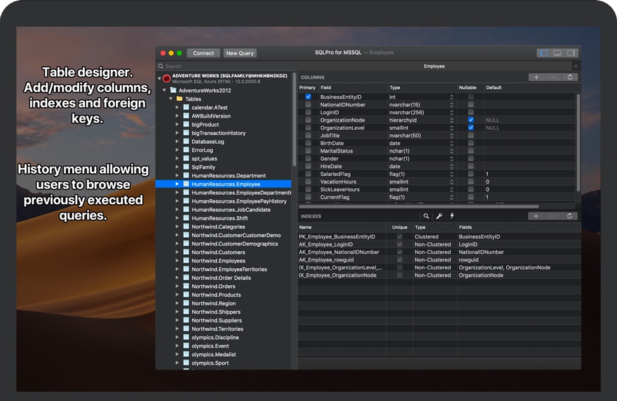
Task: Click the Connect button
Action: tap(204, 53)
